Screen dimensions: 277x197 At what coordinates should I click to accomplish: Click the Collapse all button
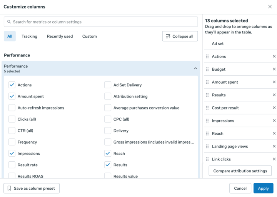(180, 36)
